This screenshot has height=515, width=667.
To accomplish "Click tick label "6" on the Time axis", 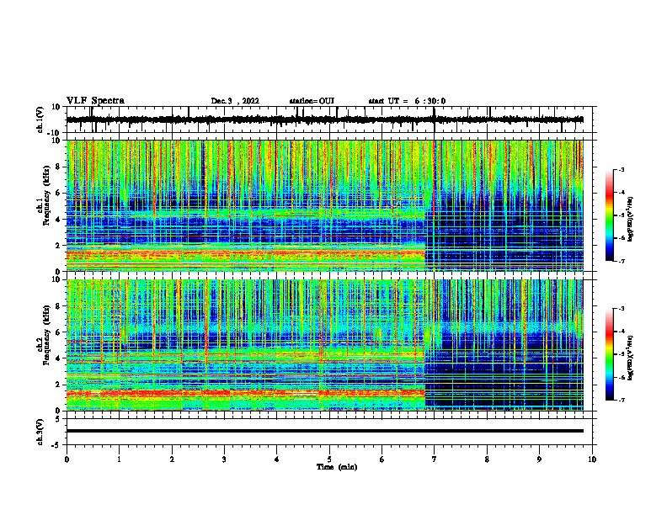I will pyautogui.click(x=382, y=459).
